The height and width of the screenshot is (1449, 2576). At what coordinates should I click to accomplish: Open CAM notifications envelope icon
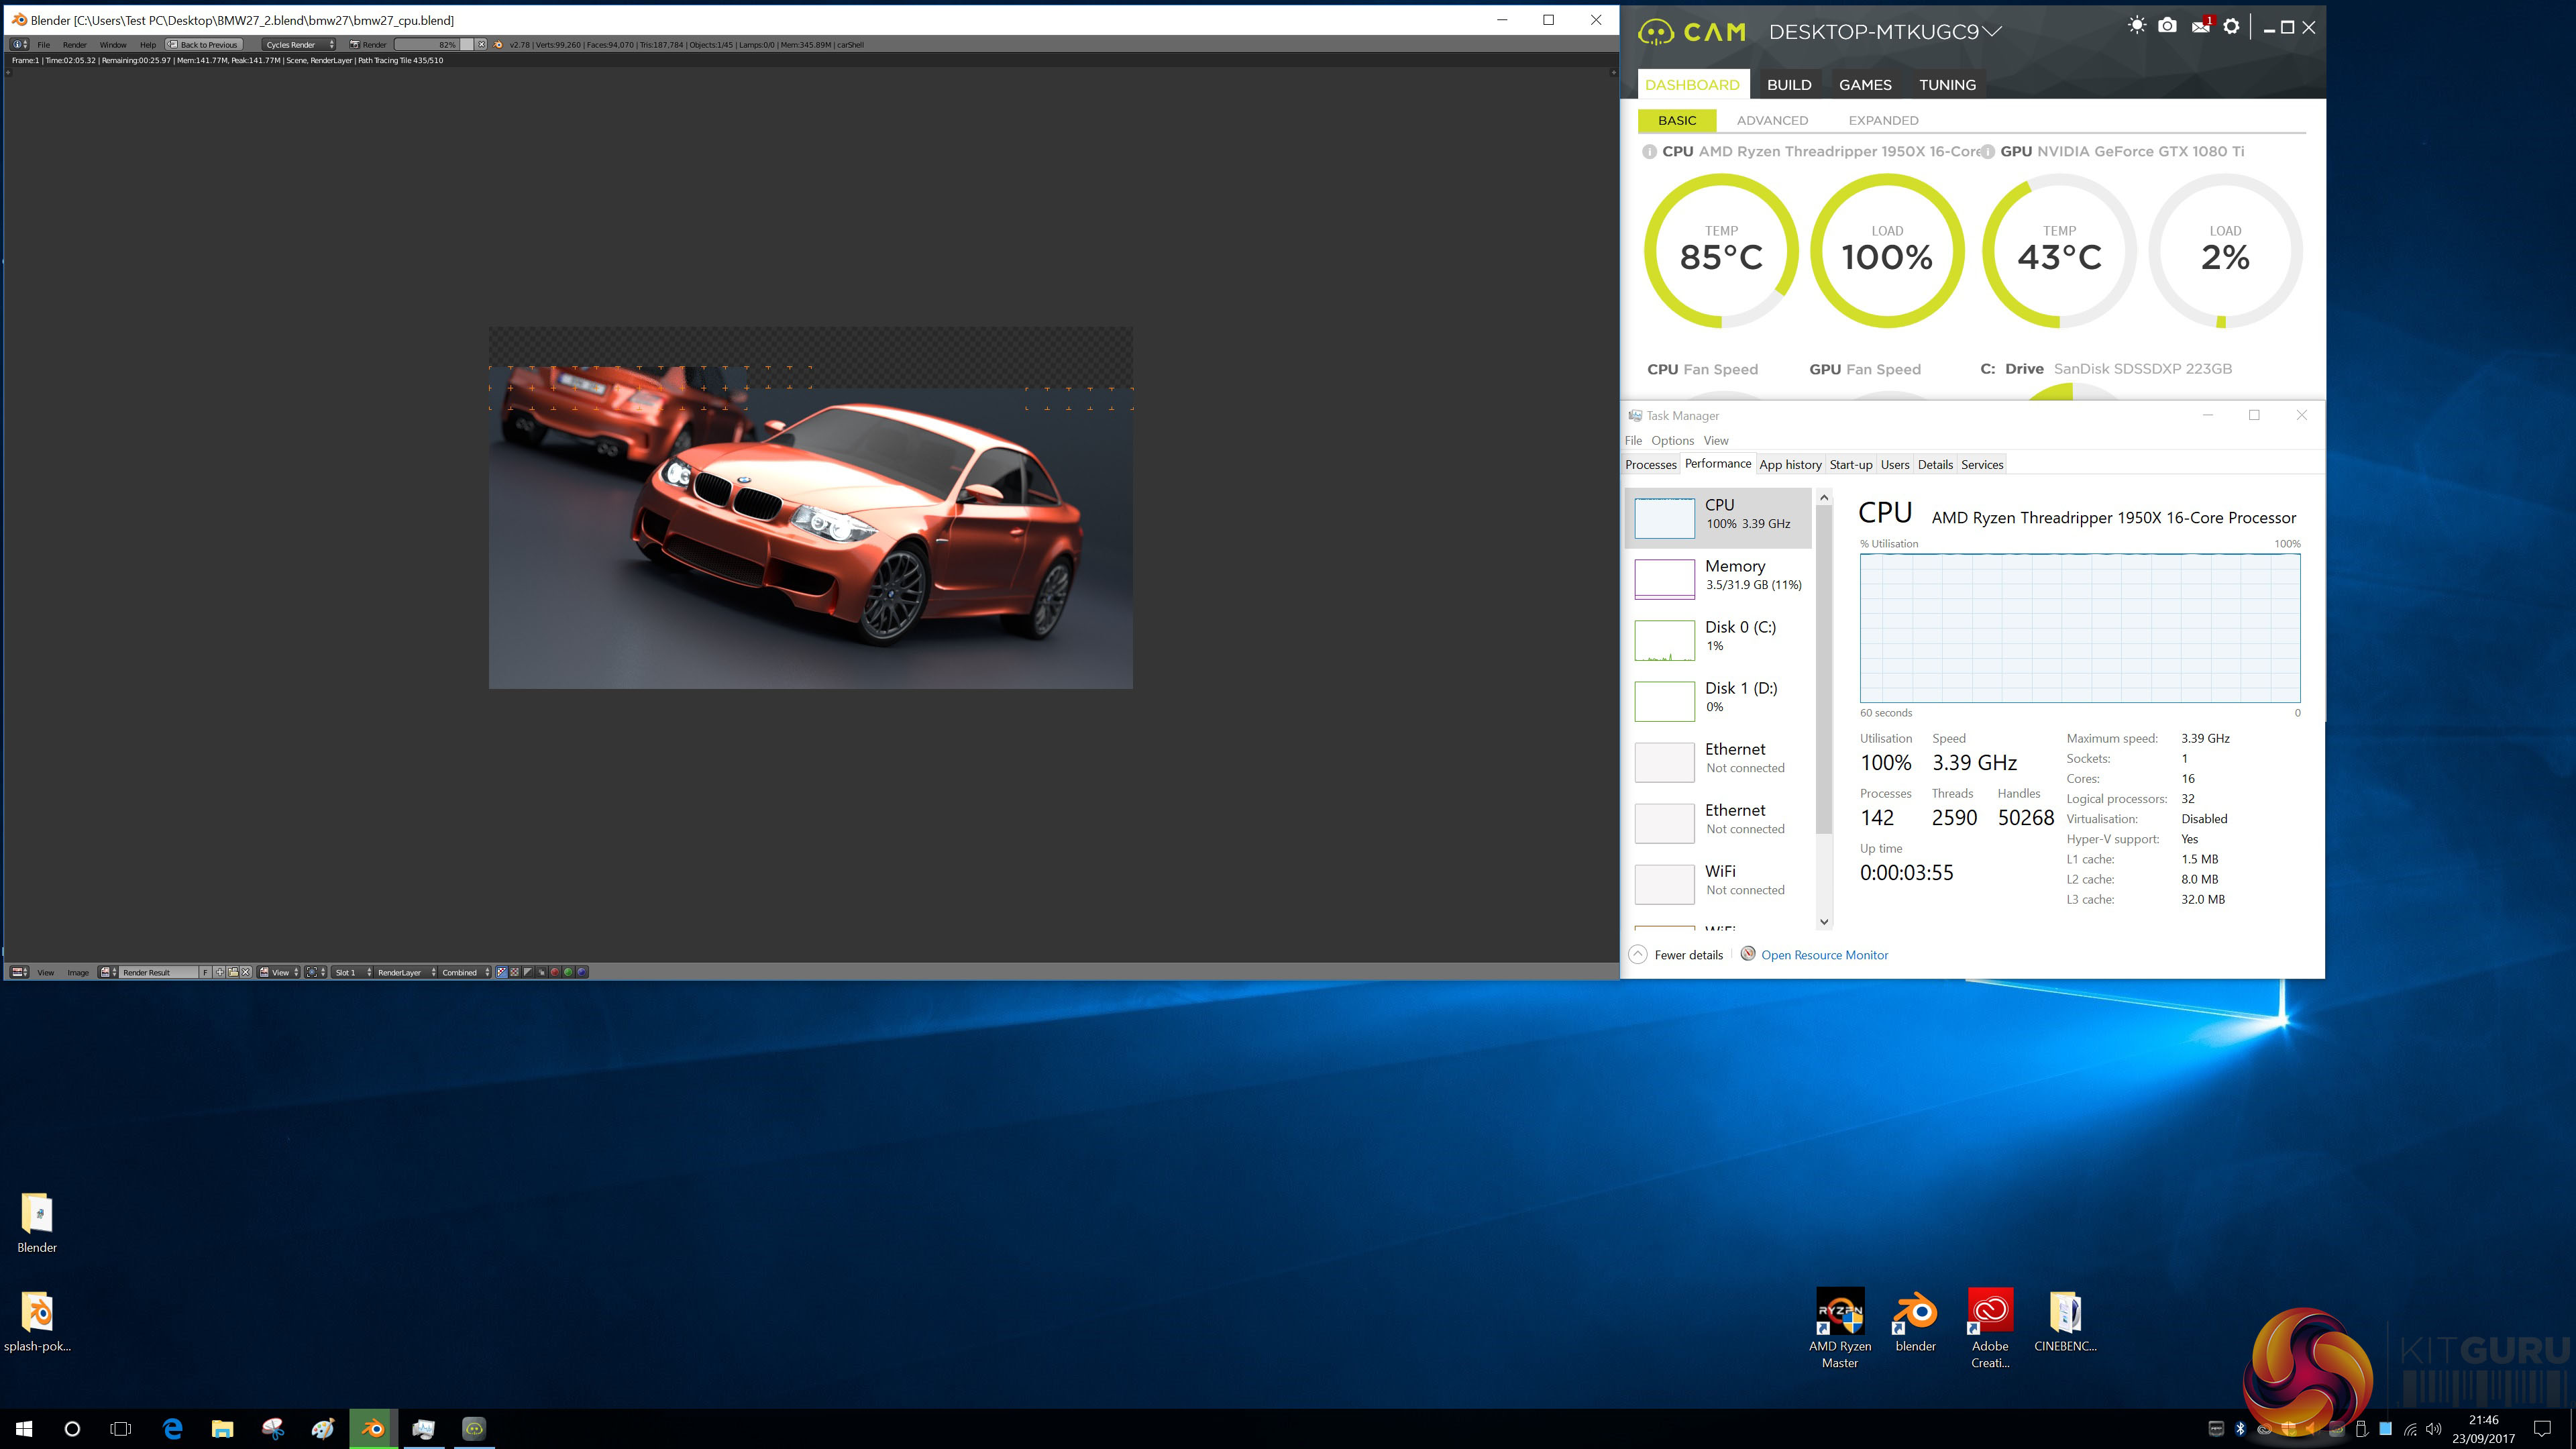[2200, 26]
